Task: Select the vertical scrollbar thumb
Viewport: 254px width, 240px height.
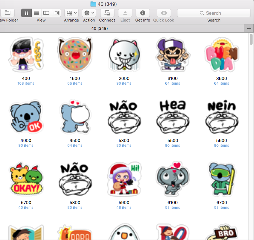Action: coord(251,39)
